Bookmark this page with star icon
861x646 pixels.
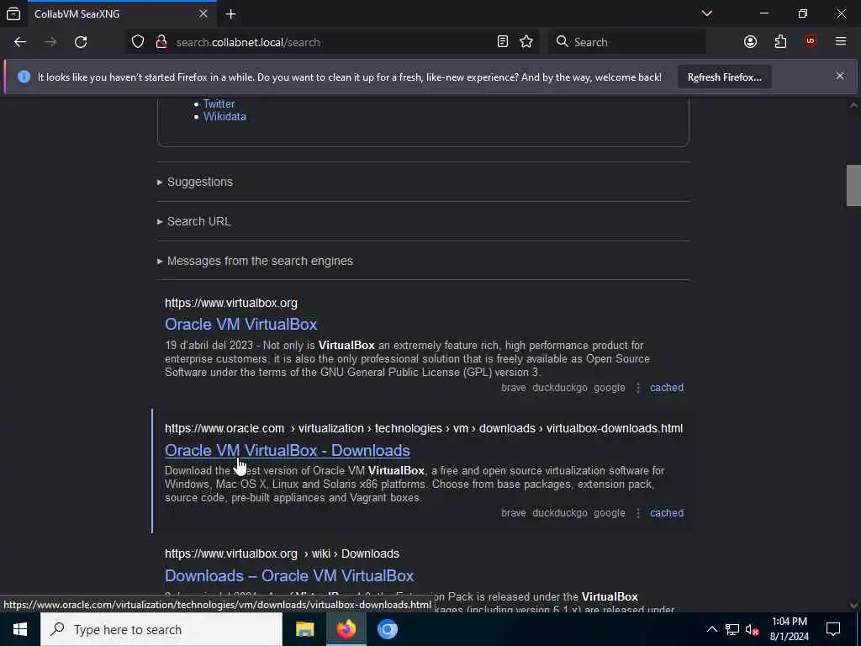point(526,42)
